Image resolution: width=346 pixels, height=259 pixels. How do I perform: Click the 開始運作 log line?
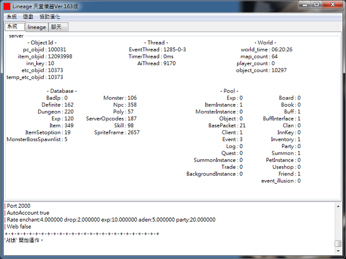tap(24, 240)
